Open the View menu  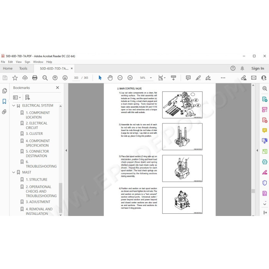click(x=19, y=62)
